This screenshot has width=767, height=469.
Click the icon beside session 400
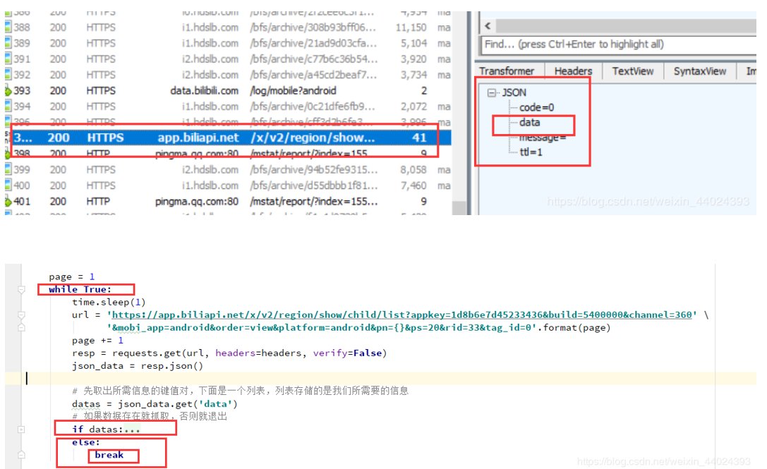[8, 185]
